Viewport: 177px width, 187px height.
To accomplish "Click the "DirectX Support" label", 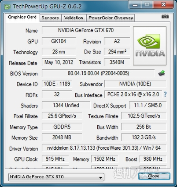I will click(110, 106).
